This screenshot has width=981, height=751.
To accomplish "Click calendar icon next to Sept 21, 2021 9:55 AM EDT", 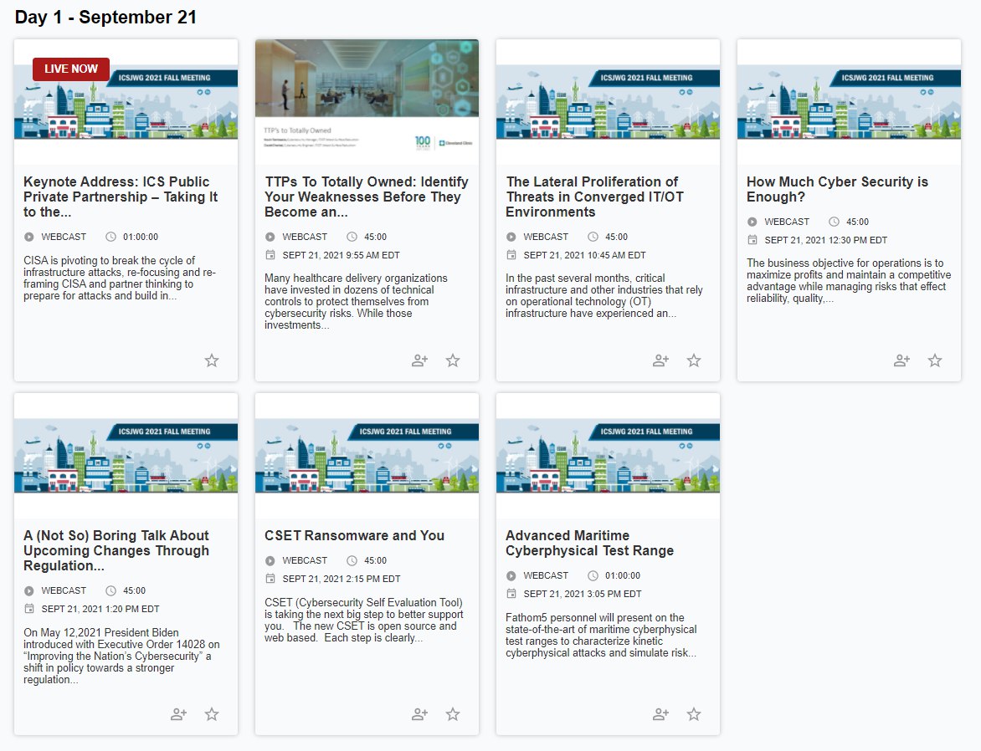I will point(270,255).
